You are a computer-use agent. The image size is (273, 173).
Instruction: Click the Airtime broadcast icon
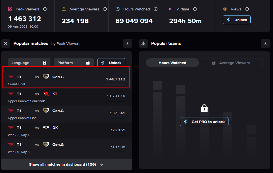(171, 9)
